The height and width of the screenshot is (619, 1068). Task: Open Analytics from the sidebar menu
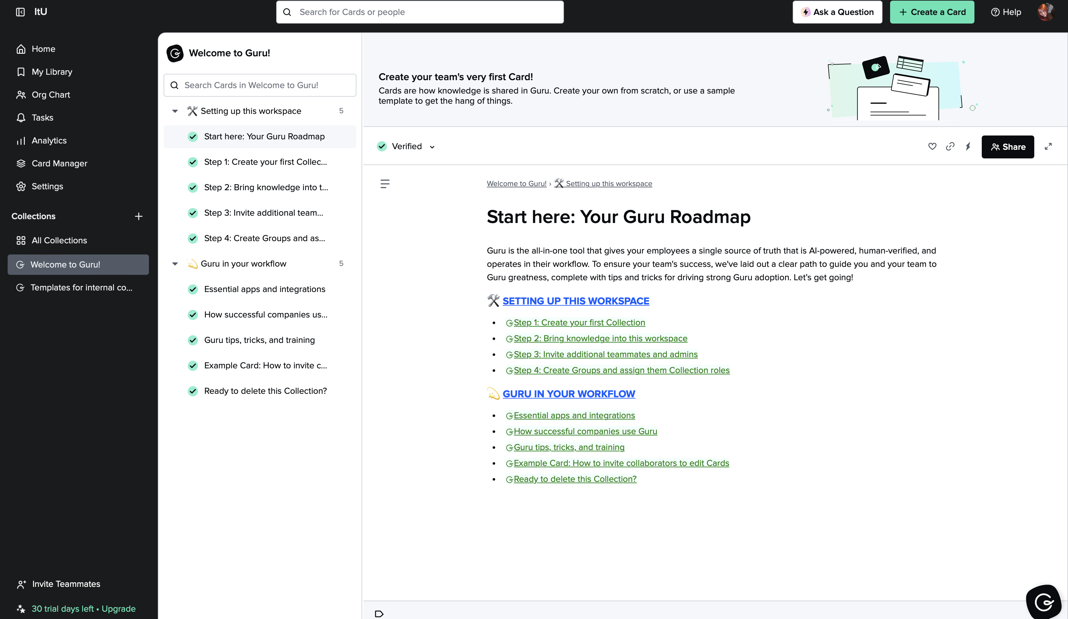pos(49,140)
